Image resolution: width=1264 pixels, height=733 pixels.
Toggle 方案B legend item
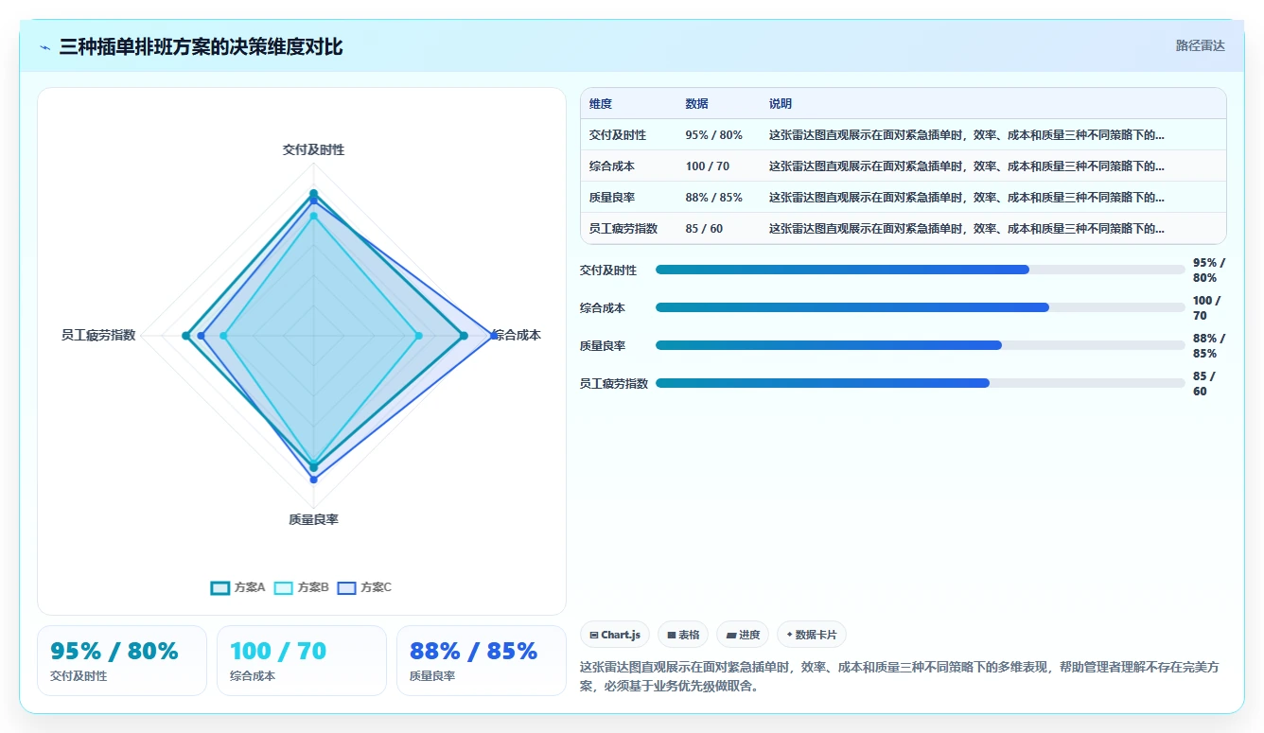[x=301, y=587]
